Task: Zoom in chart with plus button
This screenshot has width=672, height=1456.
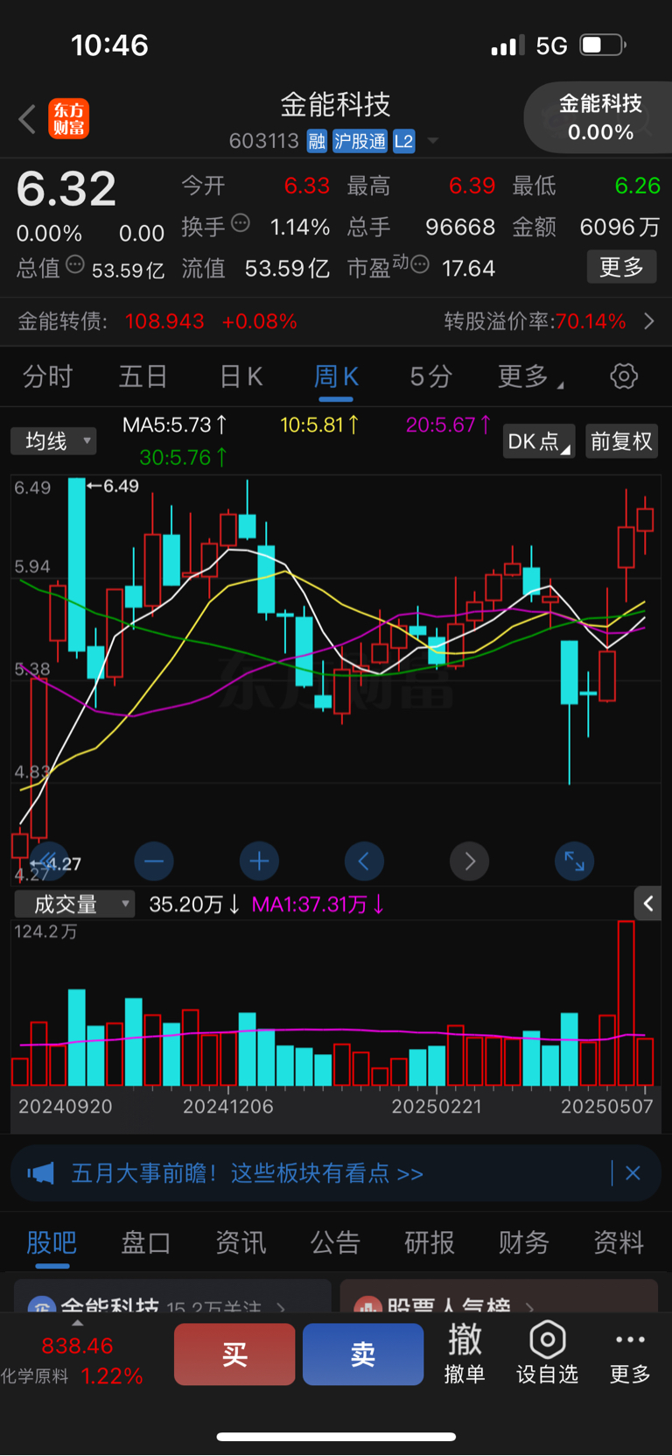Action: point(259,862)
